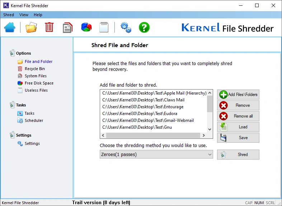This screenshot has width=282, height=206.
Task: Click the free disk space pie-chart icon
Action: (x=86, y=27)
